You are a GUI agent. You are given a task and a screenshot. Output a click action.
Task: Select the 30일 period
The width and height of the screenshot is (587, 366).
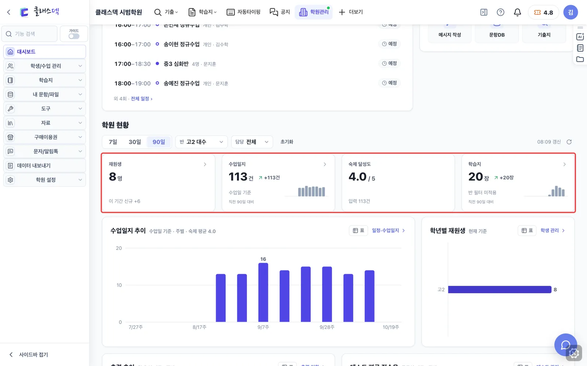point(135,142)
